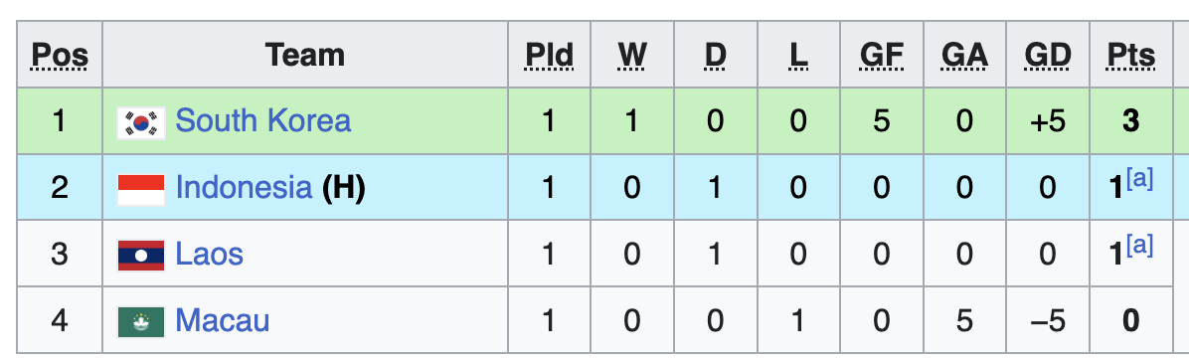Click the Macau flag icon

tap(141, 322)
